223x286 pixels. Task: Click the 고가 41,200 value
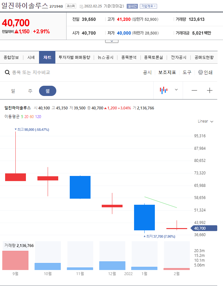(x=124, y=19)
